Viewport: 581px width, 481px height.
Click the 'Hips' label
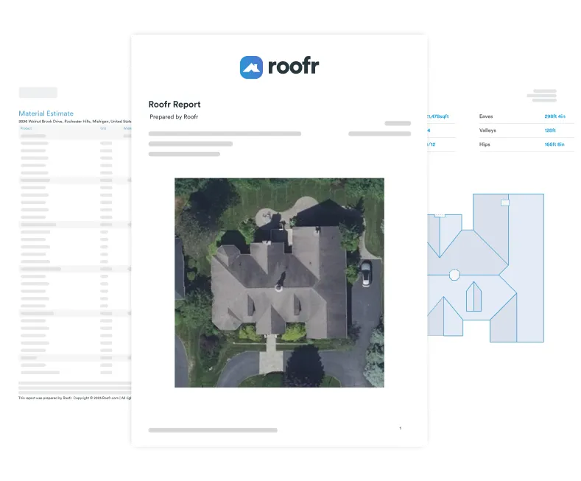[x=485, y=144]
